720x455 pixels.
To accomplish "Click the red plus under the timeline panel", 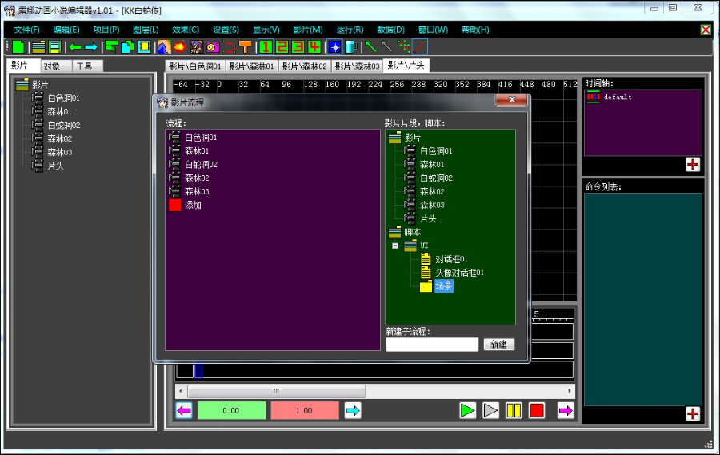I will (692, 164).
